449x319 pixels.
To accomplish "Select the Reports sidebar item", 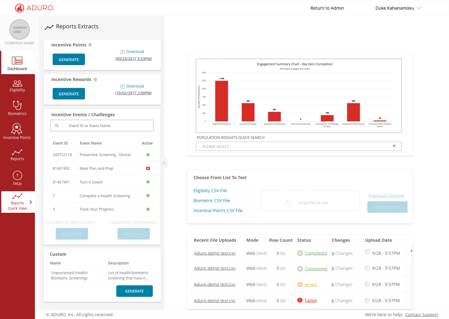I will [17, 155].
